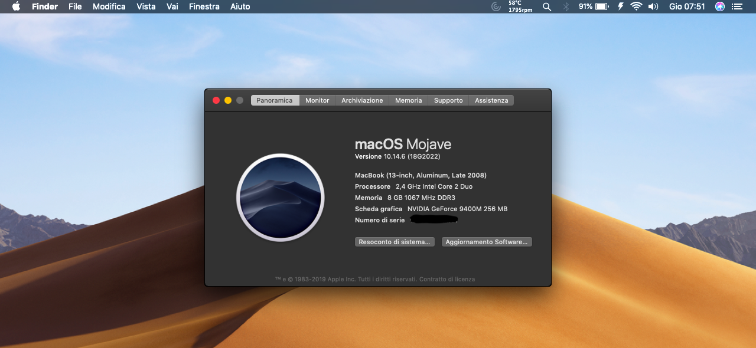Open the Vista menu

pos(146,6)
